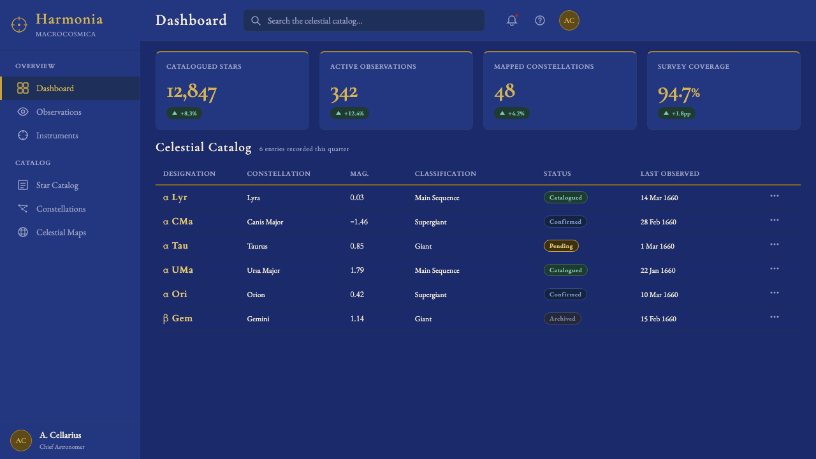Open notifications bell icon
The image size is (816, 459).
click(x=512, y=20)
